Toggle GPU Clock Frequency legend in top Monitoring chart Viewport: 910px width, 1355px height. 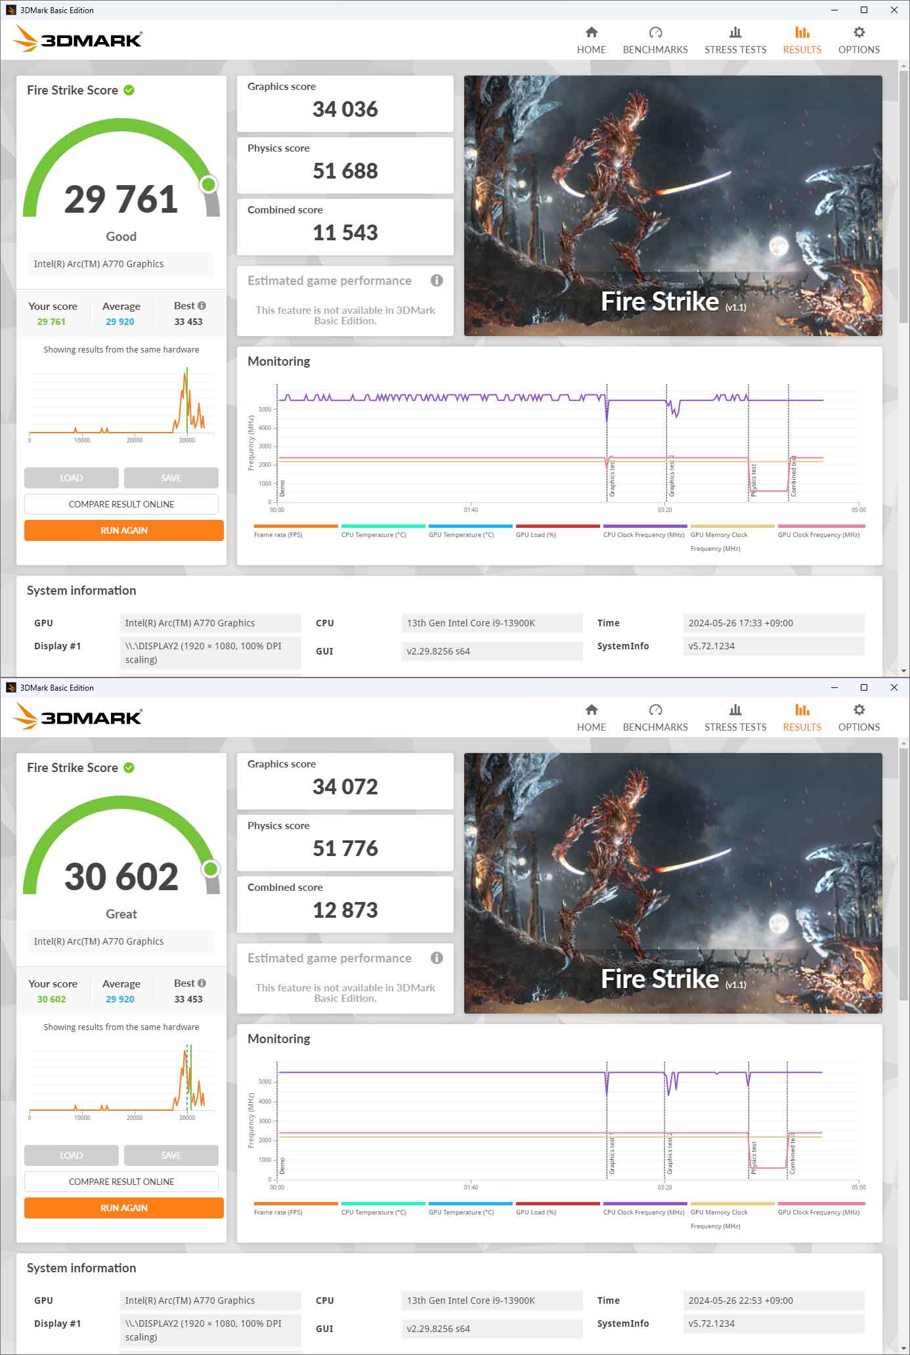point(821,531)
